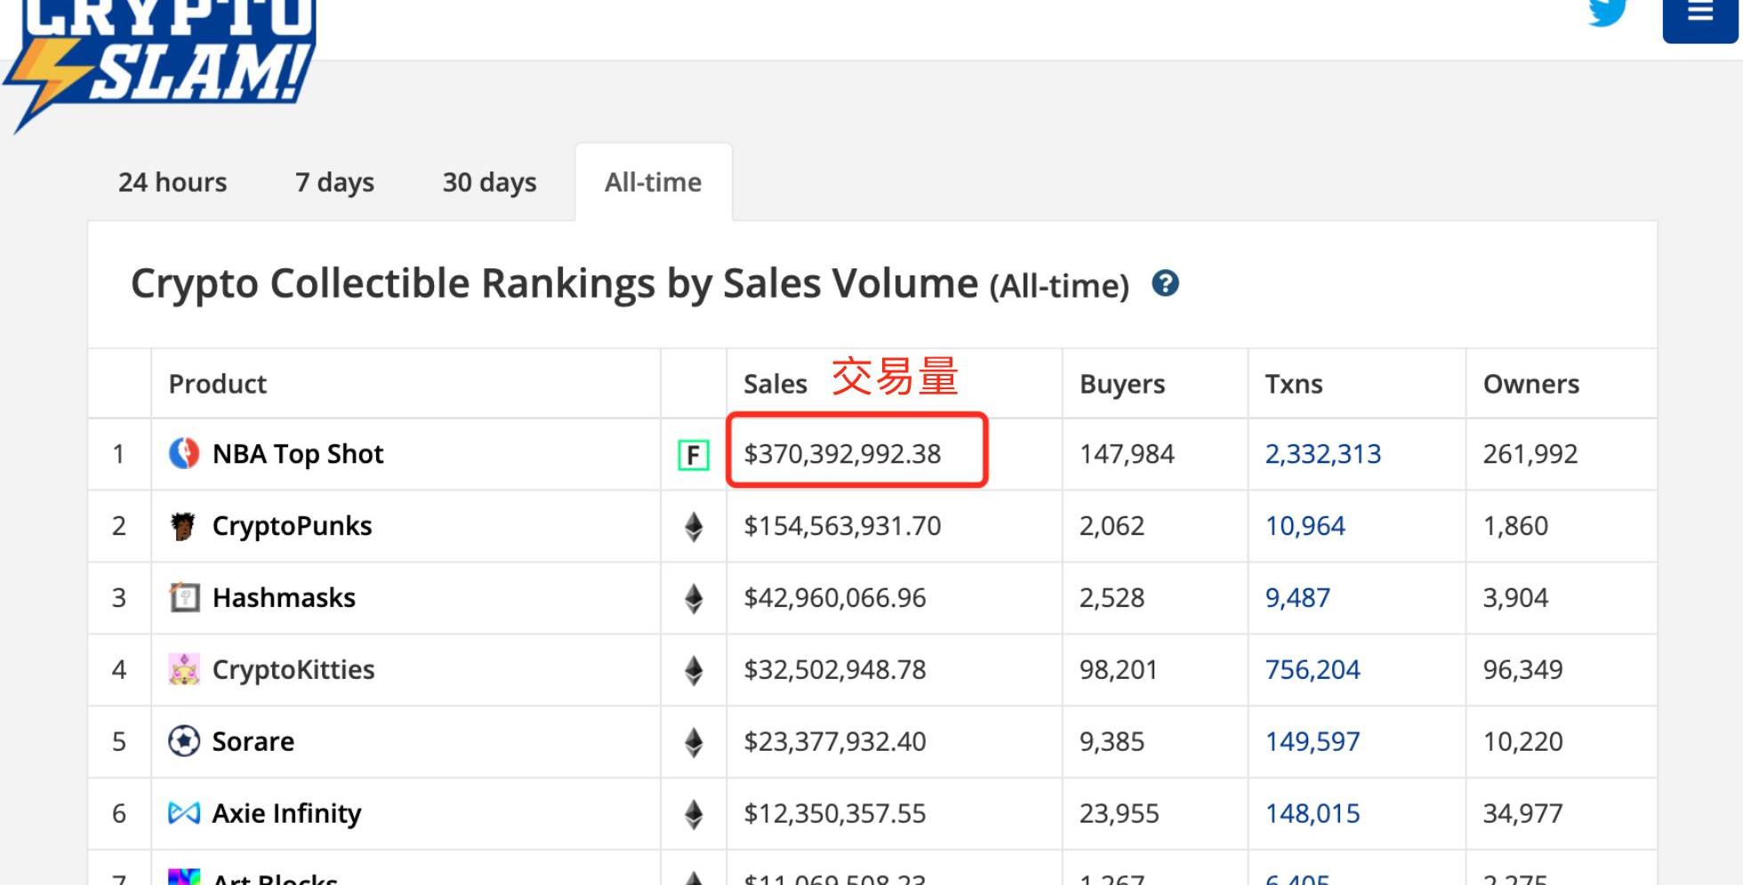
Task: Click the $23,377,932.40 sales value
Action: coord(835,742)
